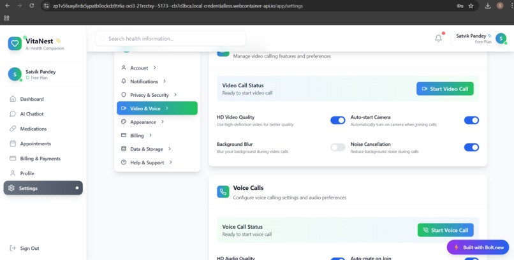The width and height of the screenshot is (514, 260).
Task: Click the Settings gear icon in sidebar
Action: [11, 188]
